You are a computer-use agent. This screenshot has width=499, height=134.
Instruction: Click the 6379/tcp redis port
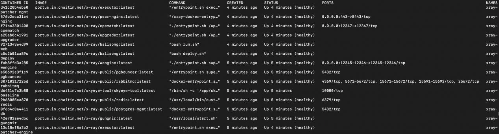[x=331, y=100]
